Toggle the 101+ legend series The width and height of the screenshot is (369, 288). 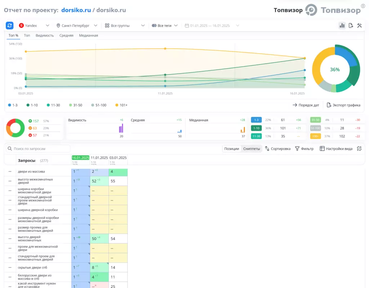coord(121,105)
